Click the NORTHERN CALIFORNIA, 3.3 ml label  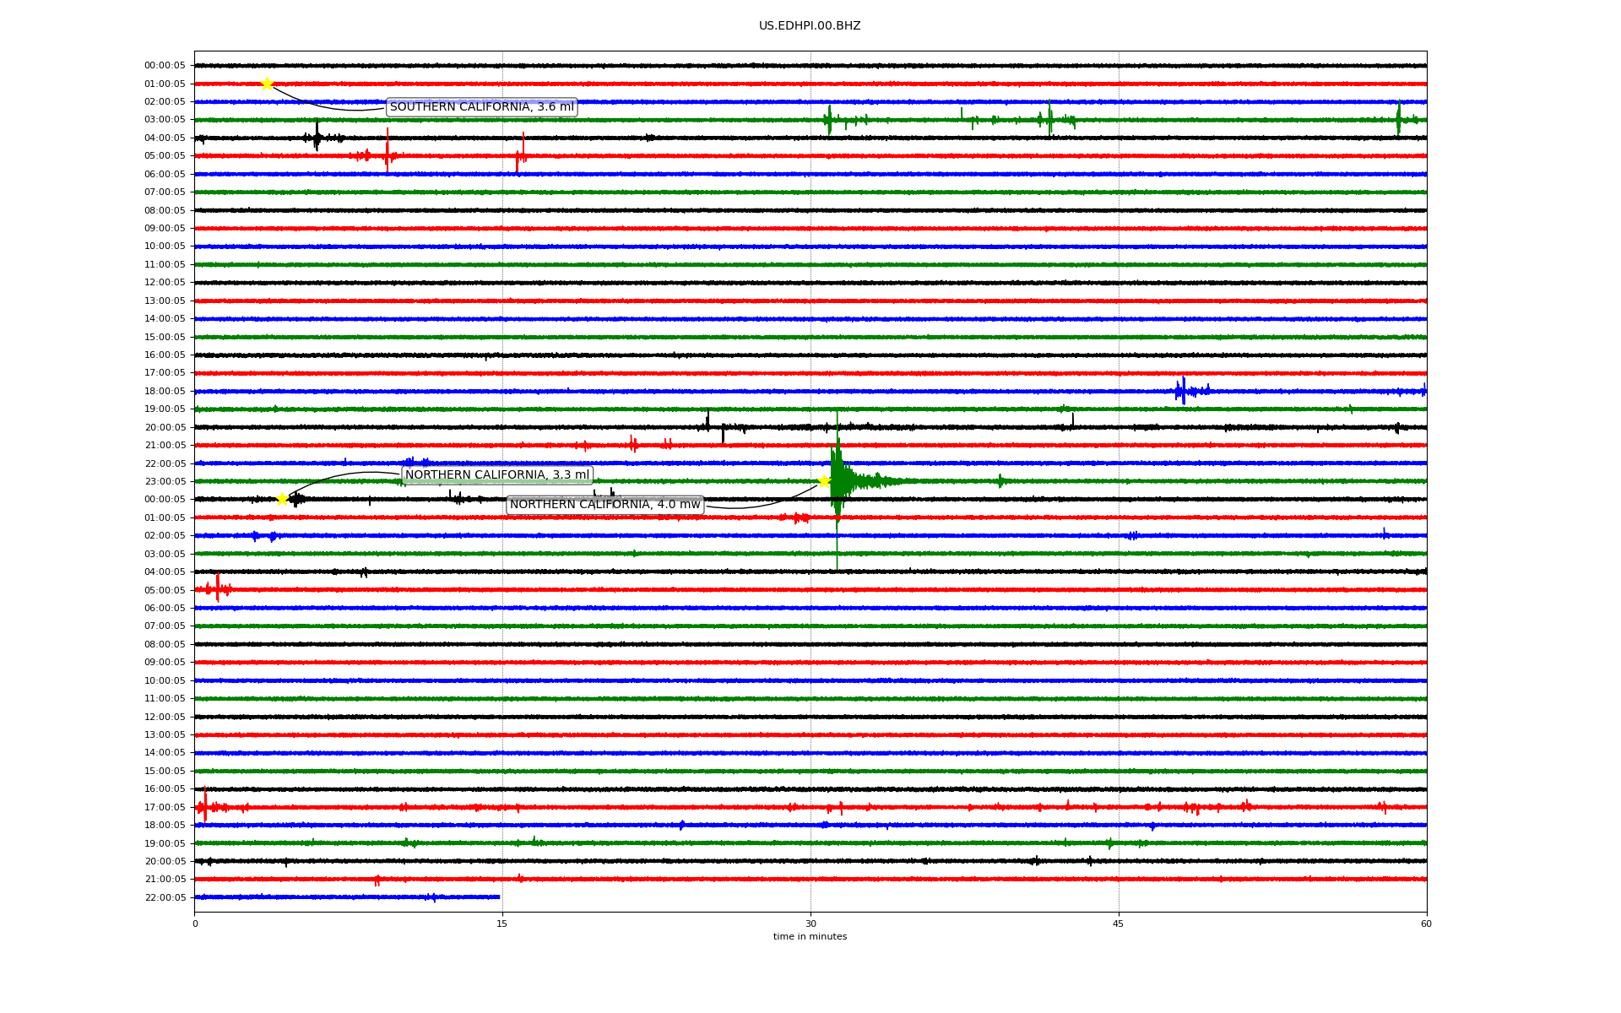tap(496, 475)
